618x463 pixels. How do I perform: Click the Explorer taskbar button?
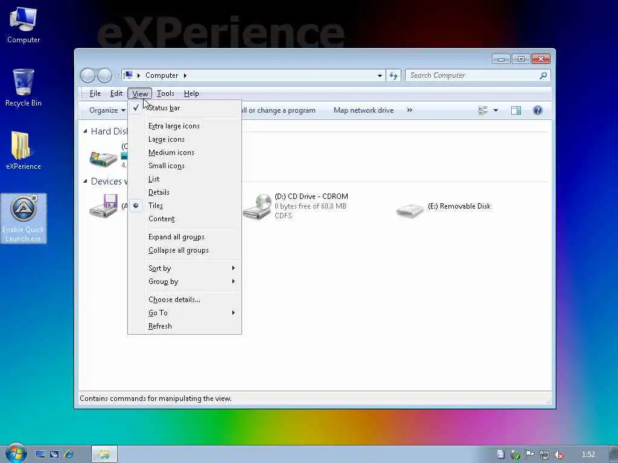104,455
